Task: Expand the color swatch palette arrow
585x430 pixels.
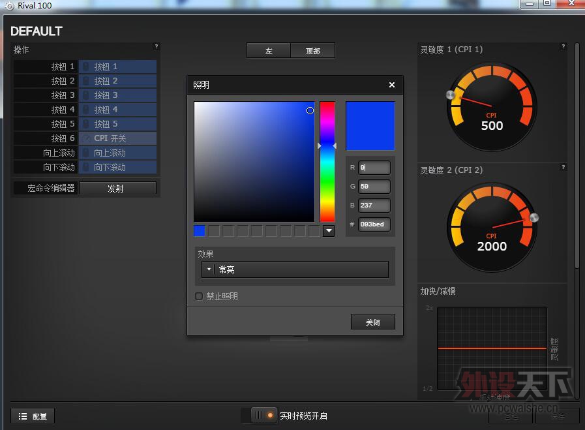Action: 329,231
